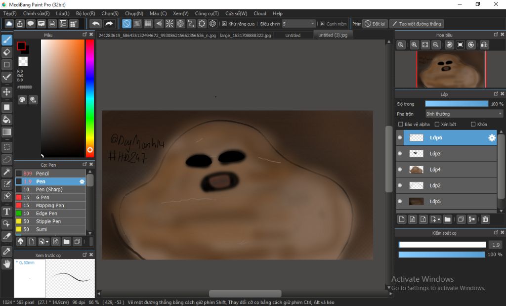Click Tạo một đường thẳng button
This screenshot has width=506, height=306.
click(416, 24)
